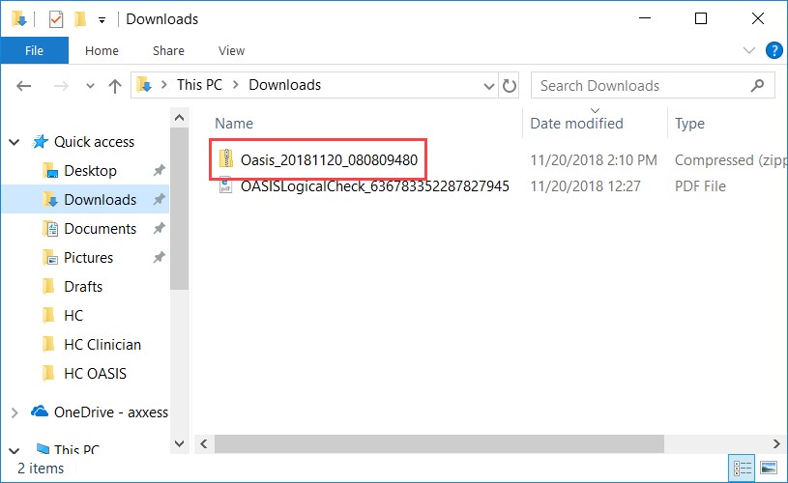Open the Customize Quick Access Toolbar dropdown
Image resolution: width=788 pixels, height=483 pixels.
[102, 20]
